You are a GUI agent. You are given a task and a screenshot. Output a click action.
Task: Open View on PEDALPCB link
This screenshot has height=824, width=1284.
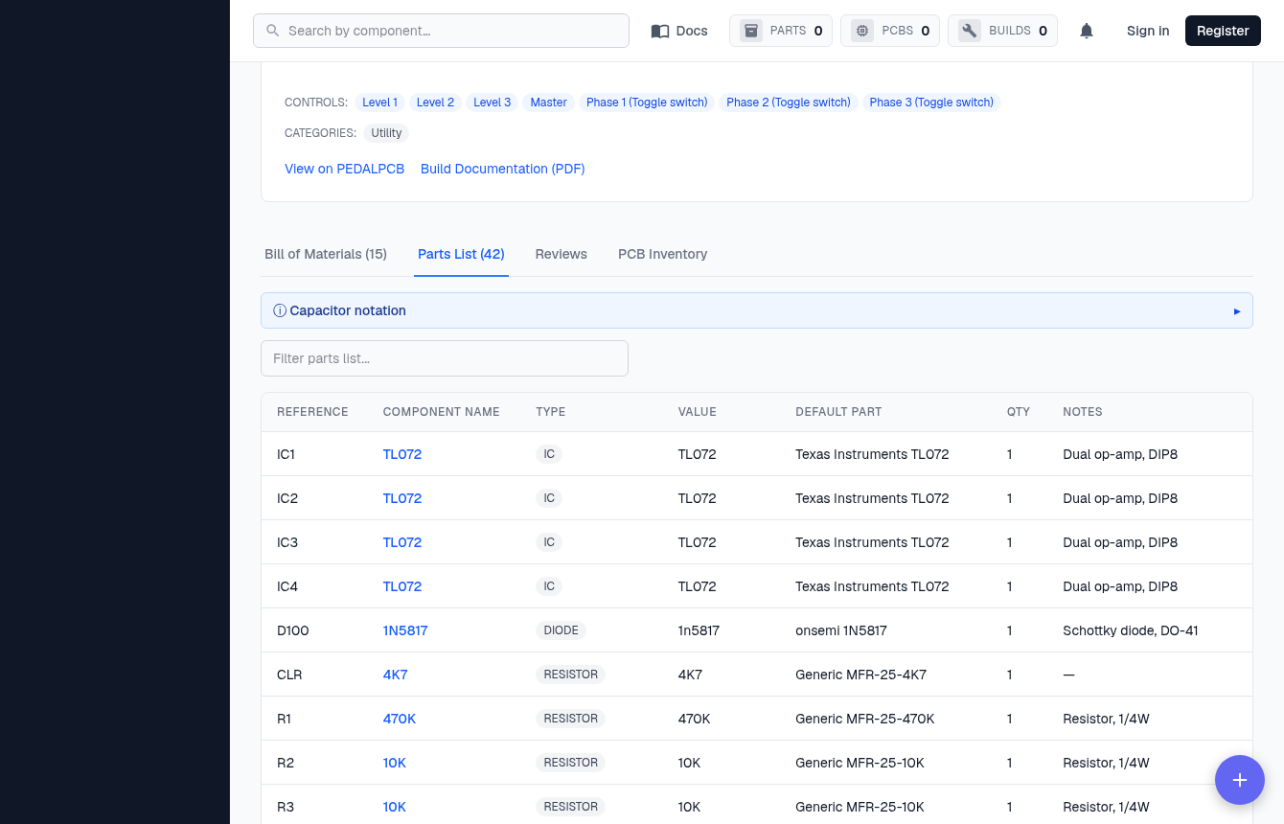344,169
